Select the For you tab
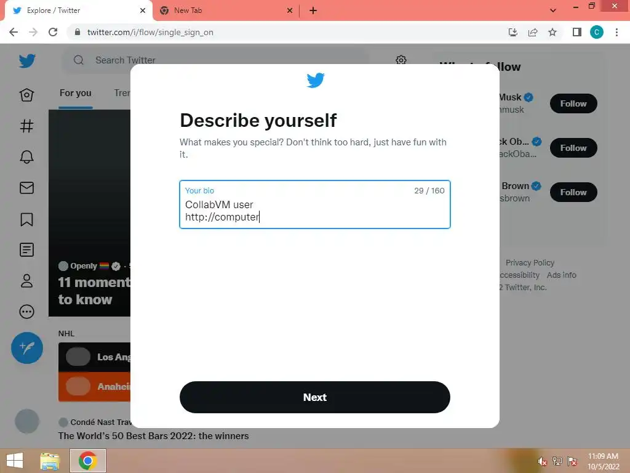The height and width of the screenshot is (473, 630). 76,94
